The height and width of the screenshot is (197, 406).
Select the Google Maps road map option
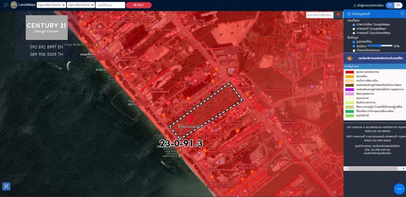pyautogui.click(x=354, y=29)
